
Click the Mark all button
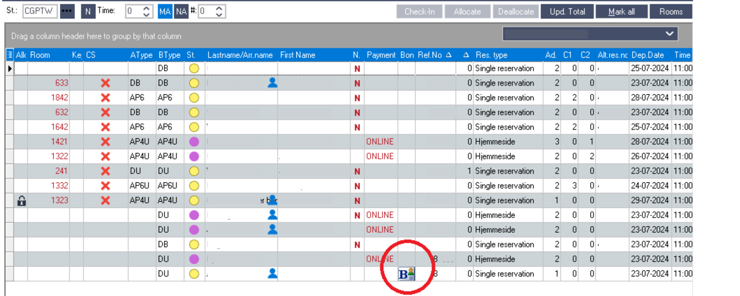622,11
